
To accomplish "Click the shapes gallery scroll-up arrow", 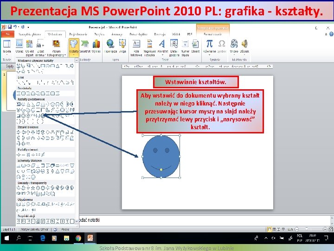I will tap(77, 60).
